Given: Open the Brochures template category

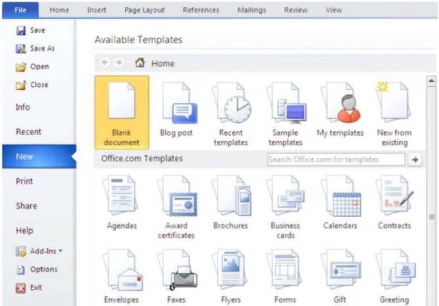Looking at the screenshot, I should coord(231,202).
